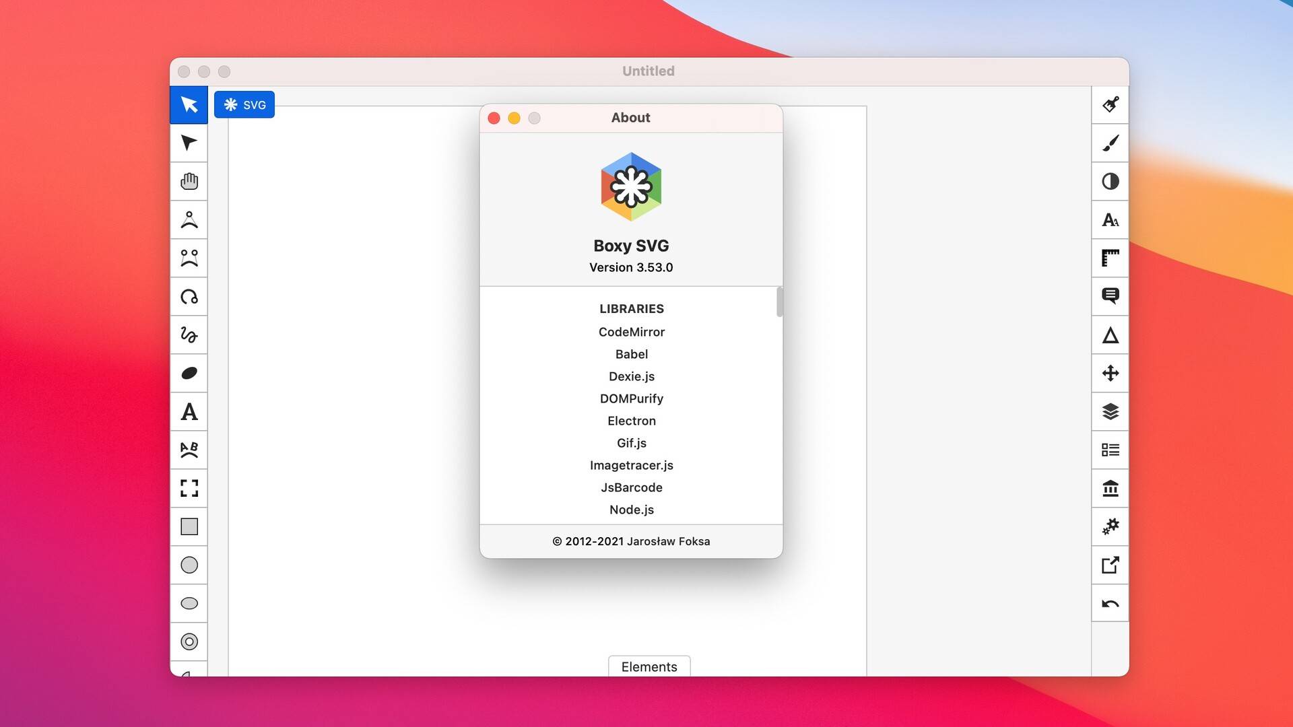This screenshot has height=727, width=1293.
Task: Click the LIBRARIES heading
Action: [x=631, y=309]
